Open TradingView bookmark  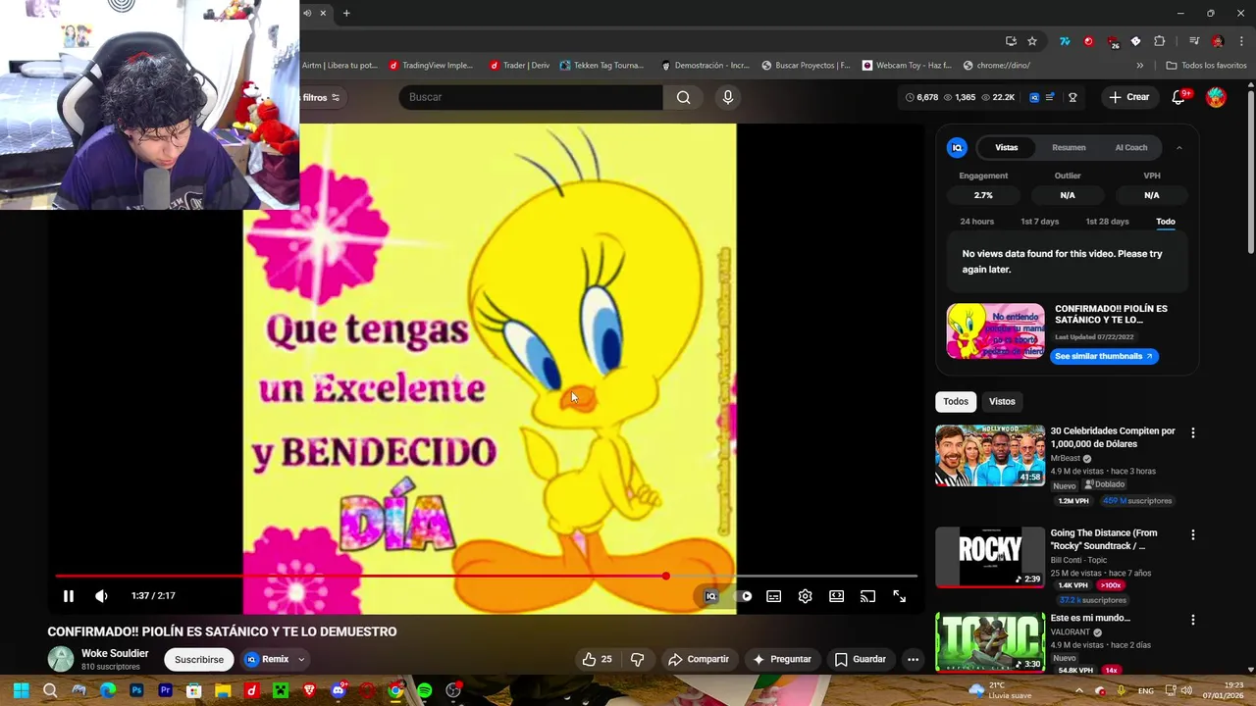431,66
